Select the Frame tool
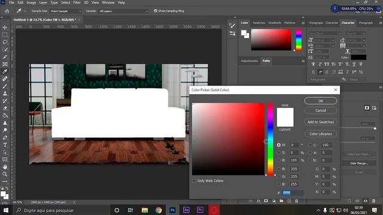The image size is (383, 215). [5, 64]
